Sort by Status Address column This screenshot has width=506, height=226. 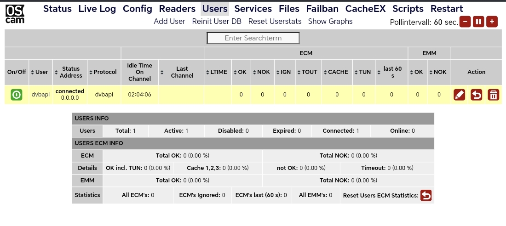point(70,72)
